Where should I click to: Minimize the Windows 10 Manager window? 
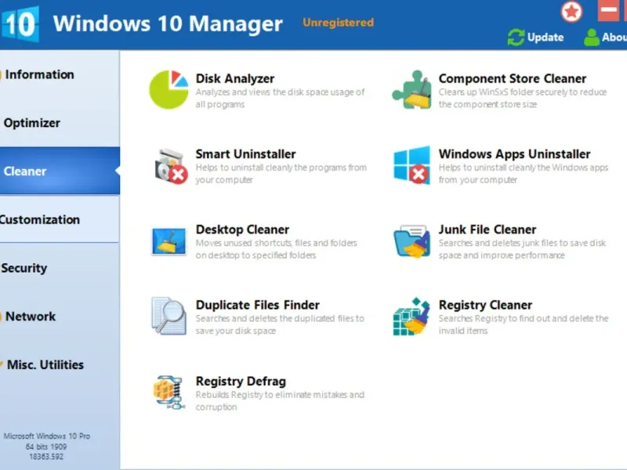(x=608, y=10)
